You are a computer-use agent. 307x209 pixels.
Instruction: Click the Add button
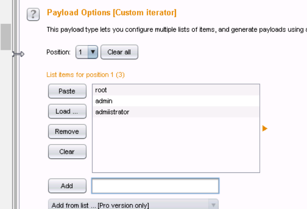click(67, 186)
